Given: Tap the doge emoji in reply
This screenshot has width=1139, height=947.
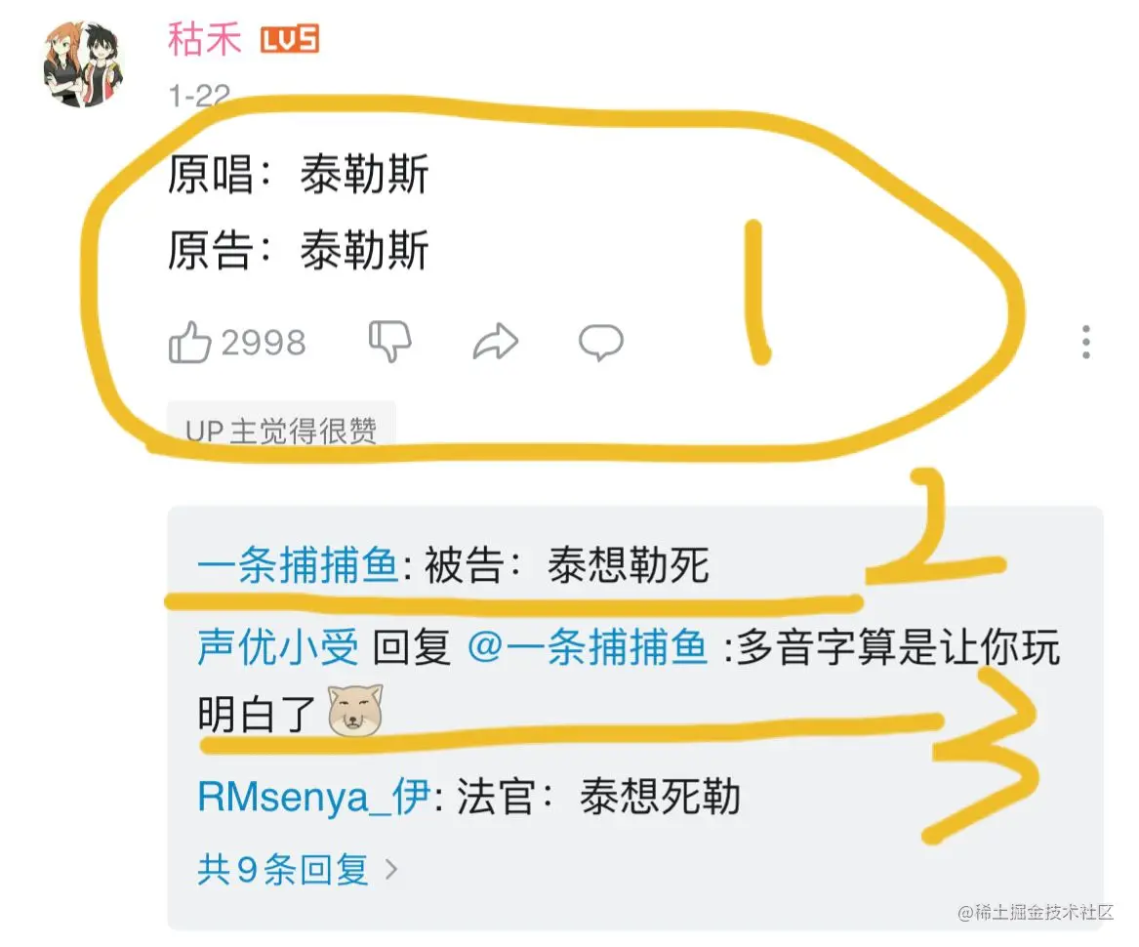Looking at the screenshot, I should (x=355, y=710).
